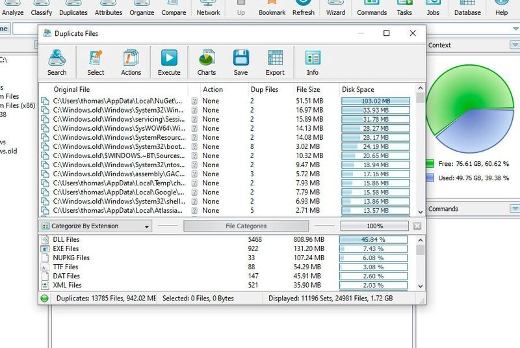The width and height of the screenshot is (520, 348).
Task: Open the Charts pie icon
Action: click(207, 62)
